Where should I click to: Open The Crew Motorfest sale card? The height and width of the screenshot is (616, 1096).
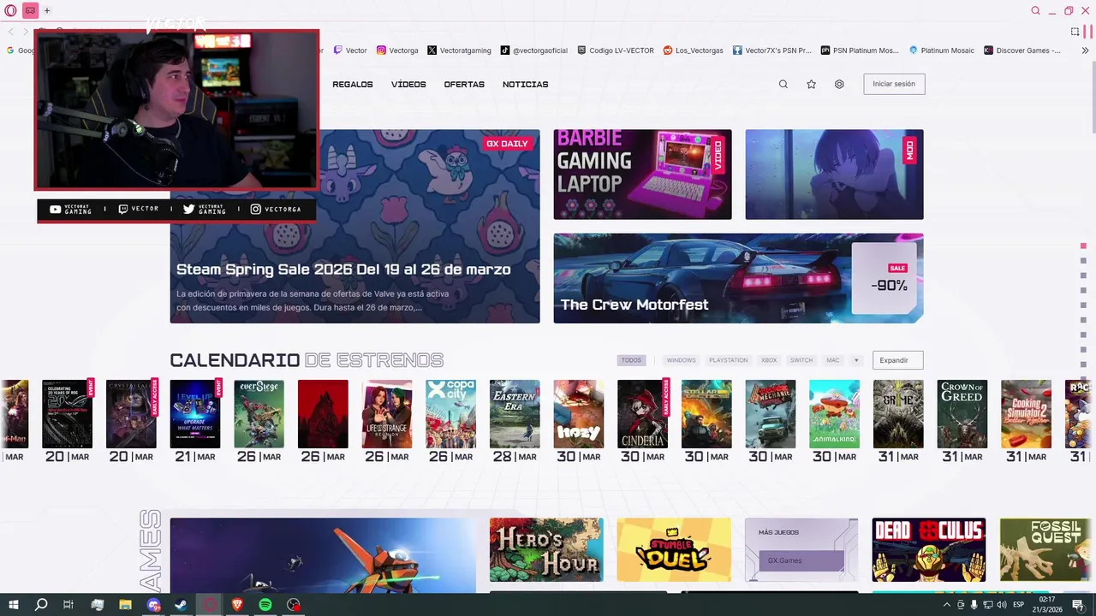pyautogui.click(x=738, y=278)
